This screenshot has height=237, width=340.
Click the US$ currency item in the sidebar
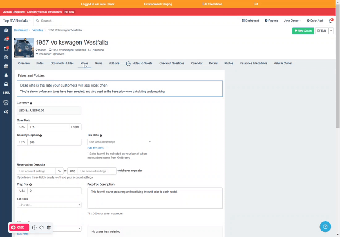pos(6,93)
